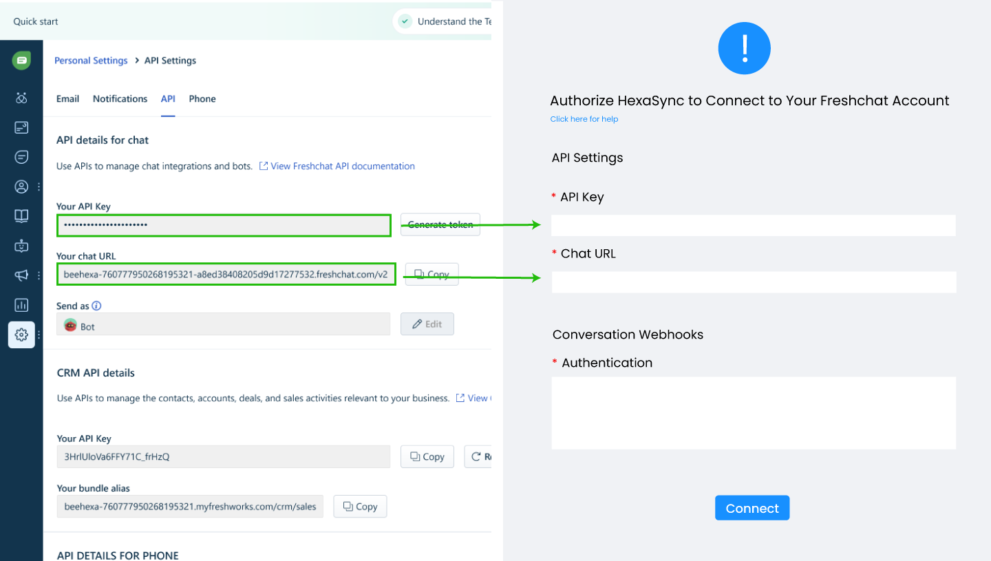
Task: Open the chat bubble sidebar icon
Action: point(21,157)
